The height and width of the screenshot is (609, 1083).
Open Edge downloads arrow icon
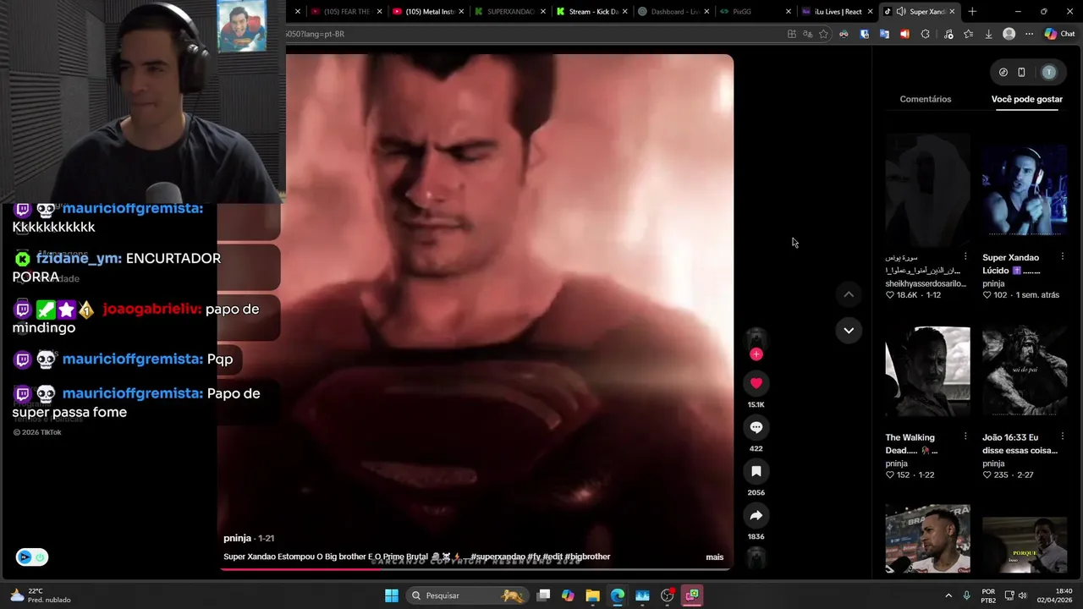[988, 34]
